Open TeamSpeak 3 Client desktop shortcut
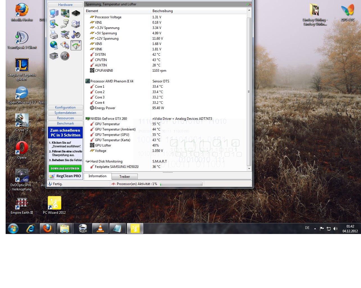361x288 pixels. tap(22, 40)
